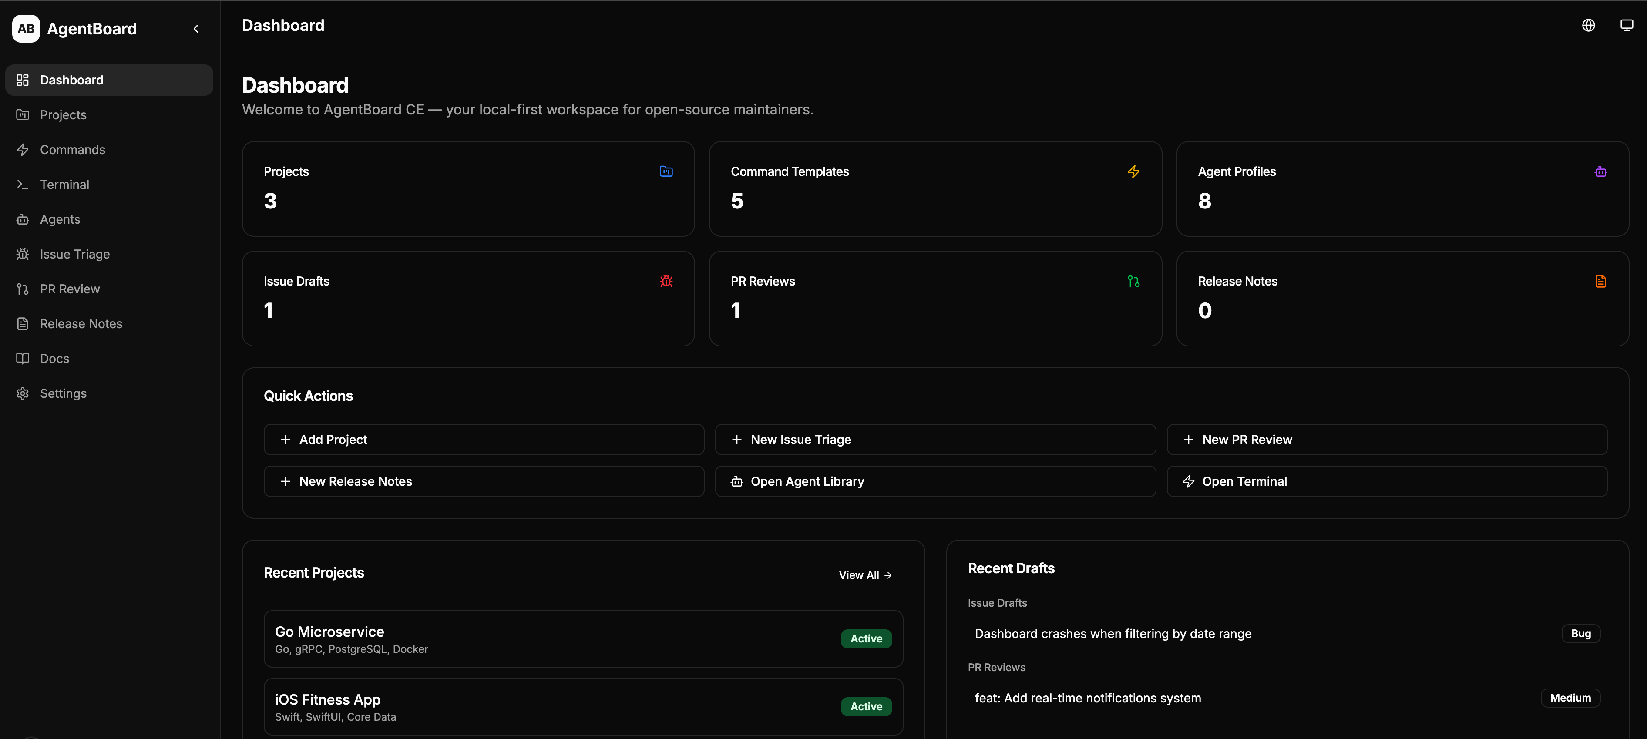Click the Add Project quick action
Viewport: 1647px width, 739px height.
(x=484, y=440)
